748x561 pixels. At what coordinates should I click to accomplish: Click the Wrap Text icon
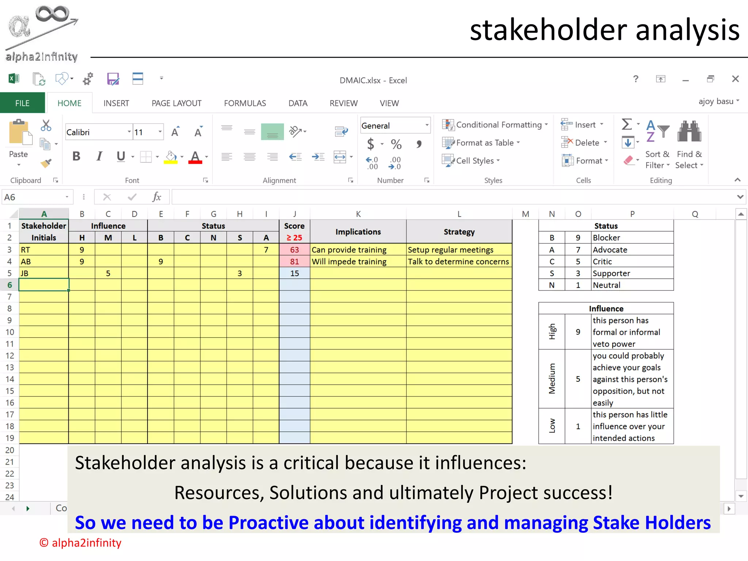(x=341, y=131)
